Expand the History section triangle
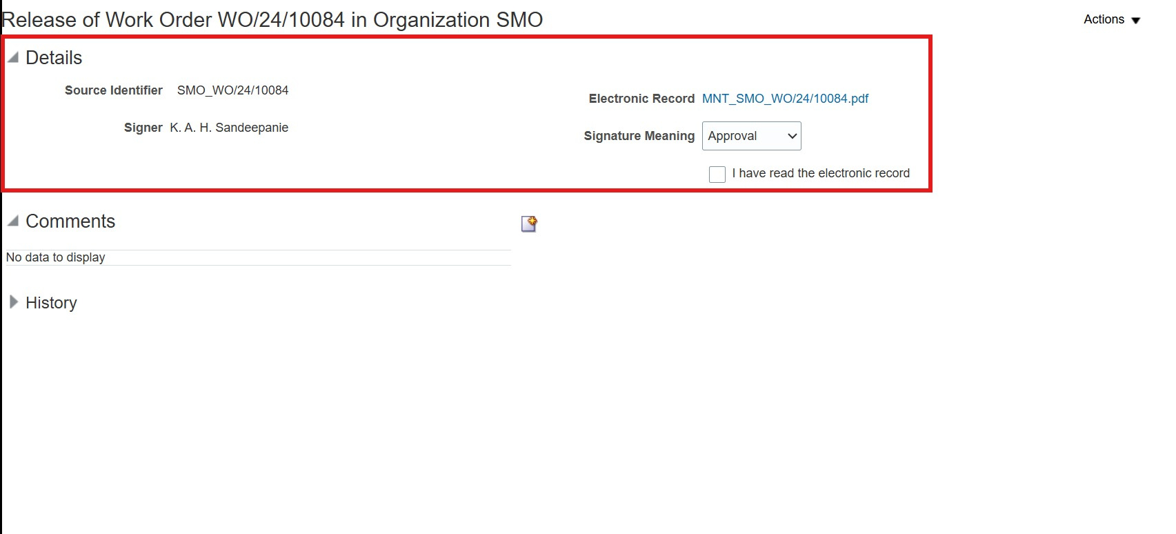 [13, 302]
